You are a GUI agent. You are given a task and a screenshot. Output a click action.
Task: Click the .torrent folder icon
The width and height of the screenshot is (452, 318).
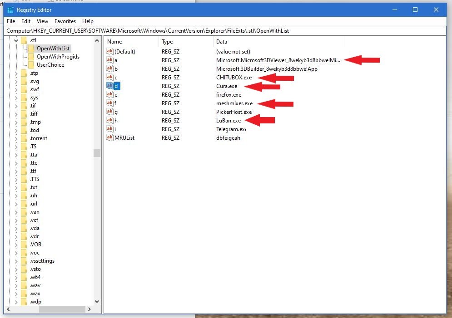tap(24, 138)
